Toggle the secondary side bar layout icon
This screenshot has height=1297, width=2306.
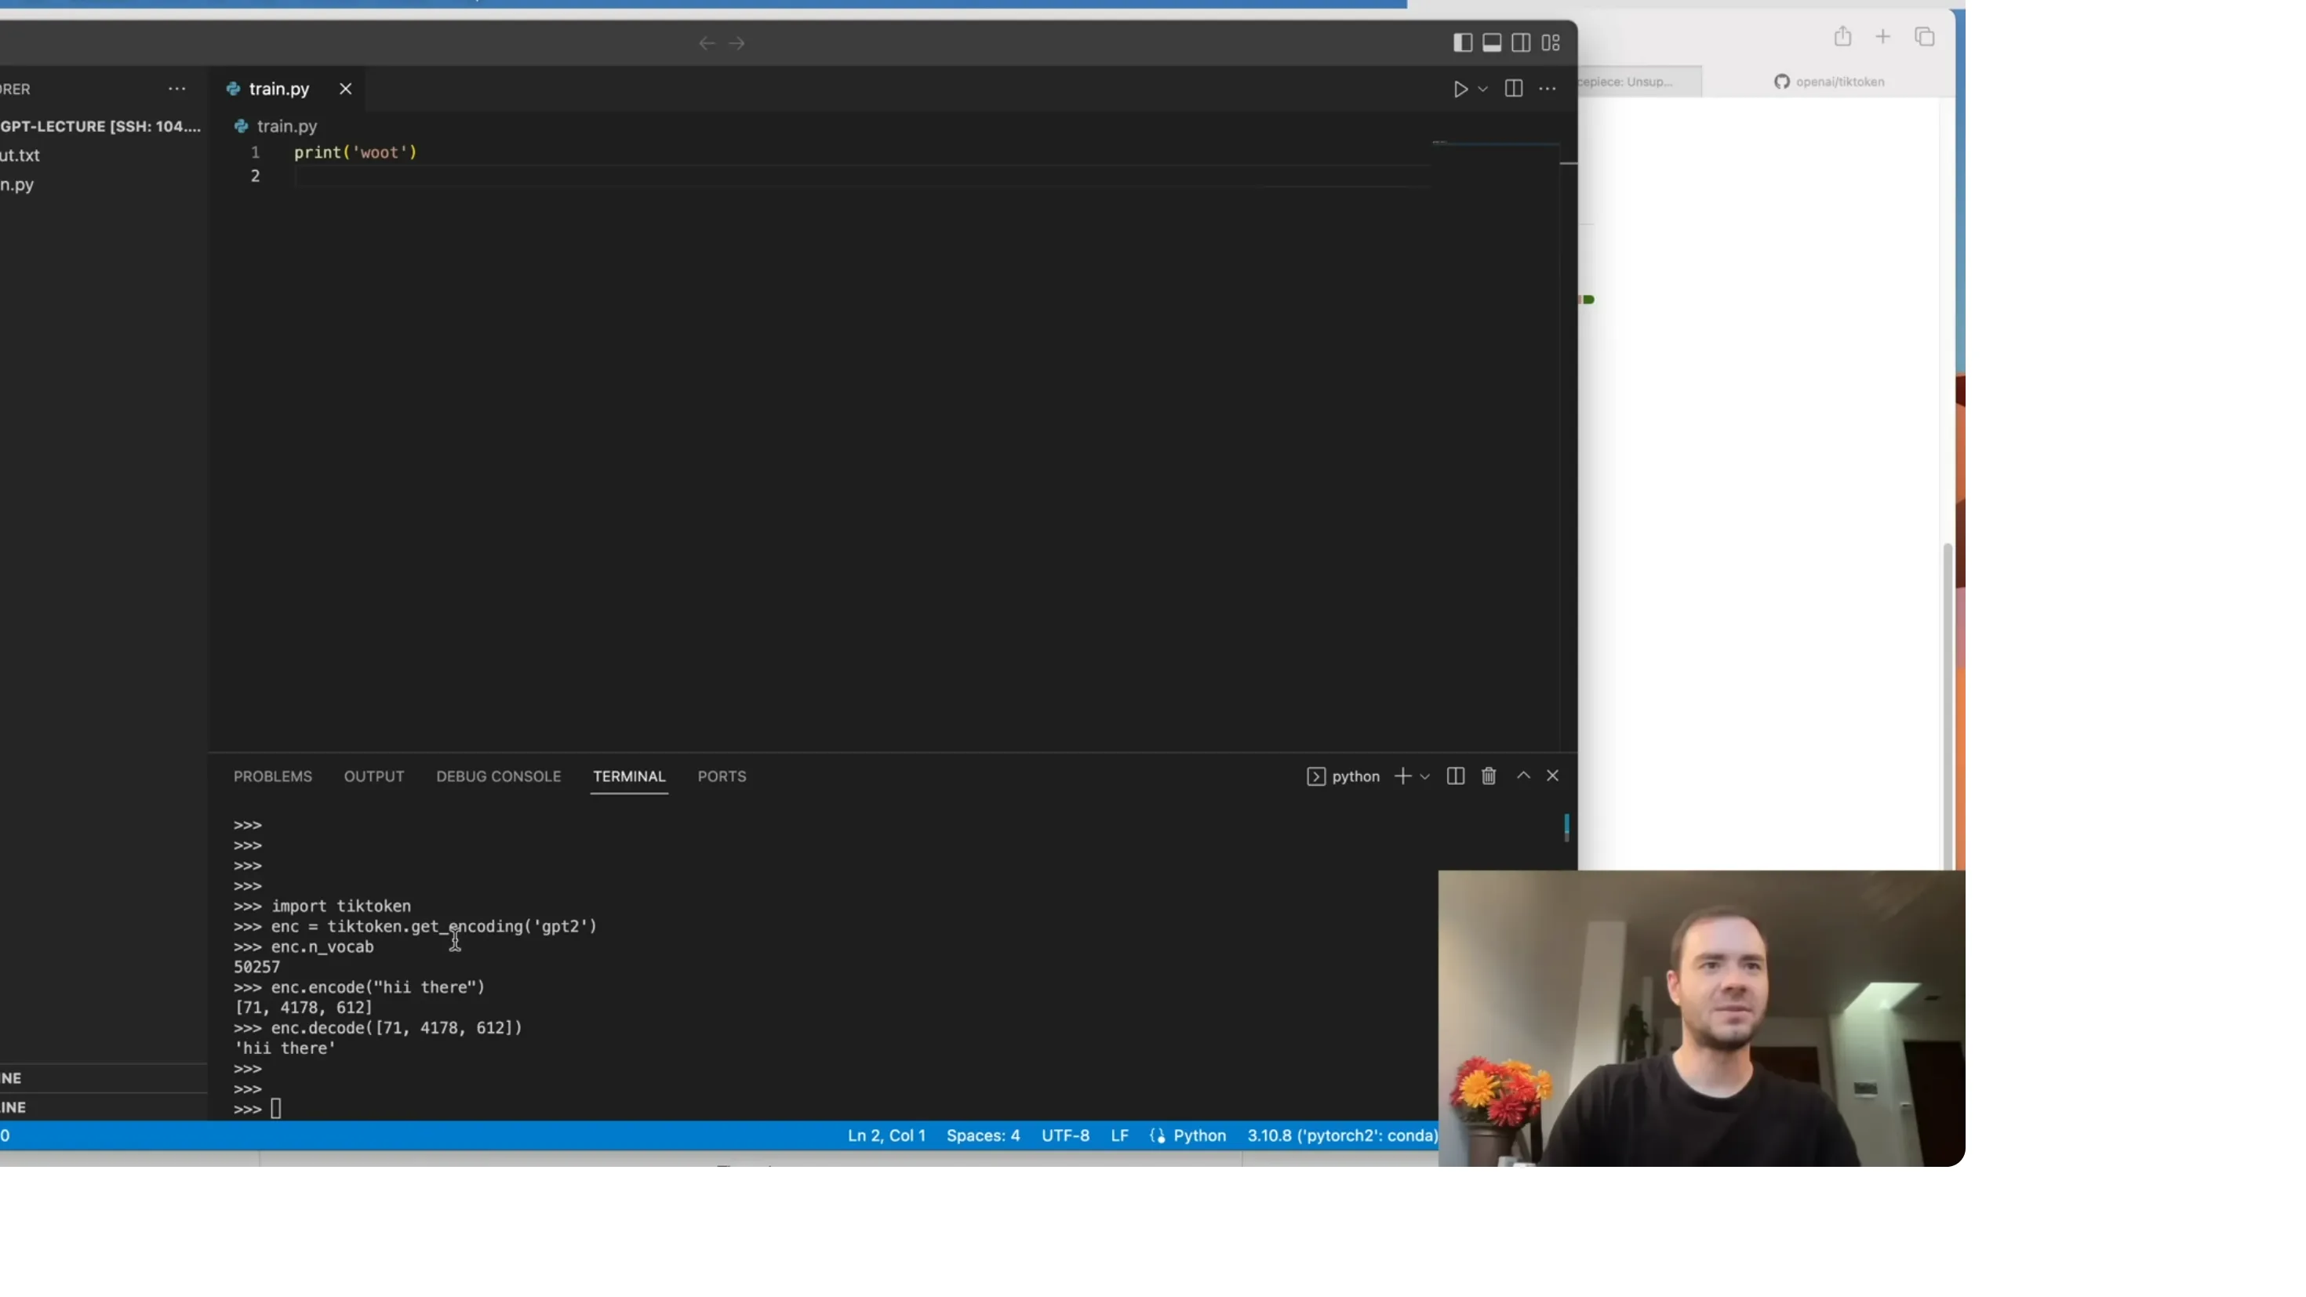tap(1521, 43)
